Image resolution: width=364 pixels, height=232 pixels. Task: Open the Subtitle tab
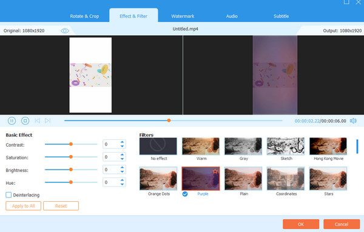(x=281, y=16)
